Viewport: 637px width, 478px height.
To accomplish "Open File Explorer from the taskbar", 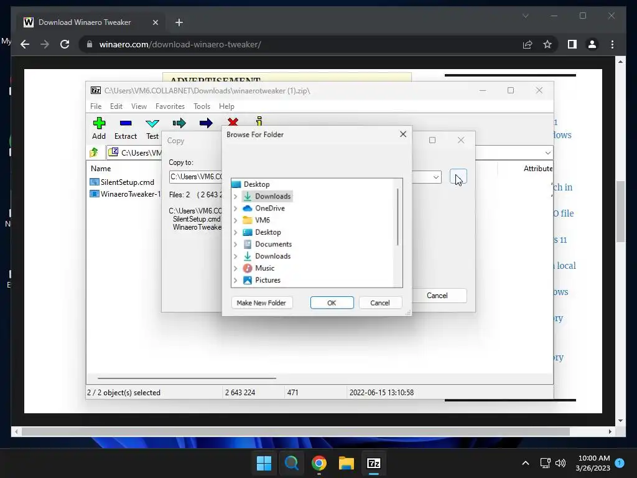I will pos(346,463).
